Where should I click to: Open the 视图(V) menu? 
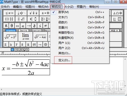pyautogui.click(x=30, y=7)
